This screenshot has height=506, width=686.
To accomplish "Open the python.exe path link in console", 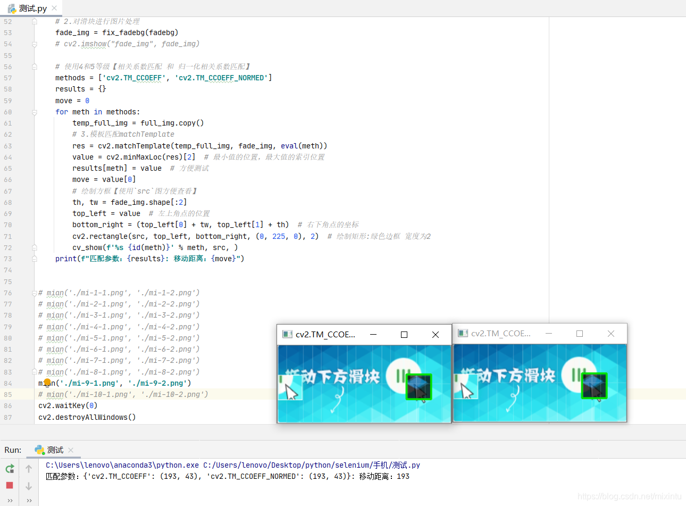I will point(122,465).
